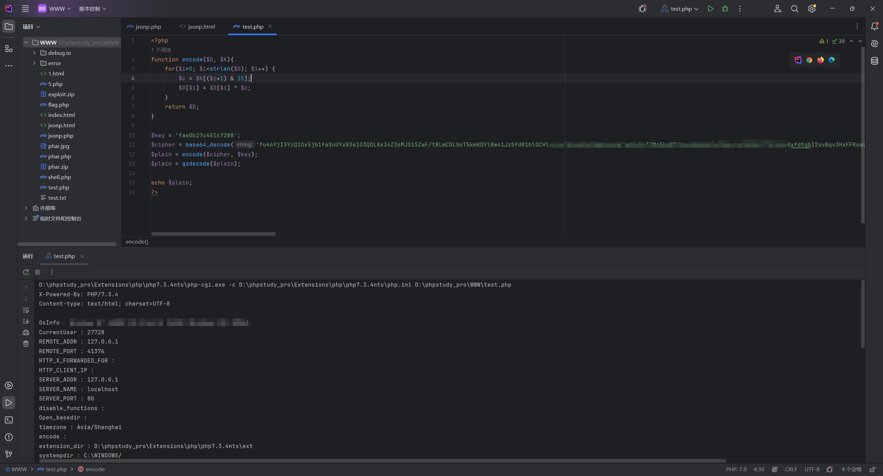
Task: Click the Rerun test.php icon in Run panel
Action: (x=26, y=272)
